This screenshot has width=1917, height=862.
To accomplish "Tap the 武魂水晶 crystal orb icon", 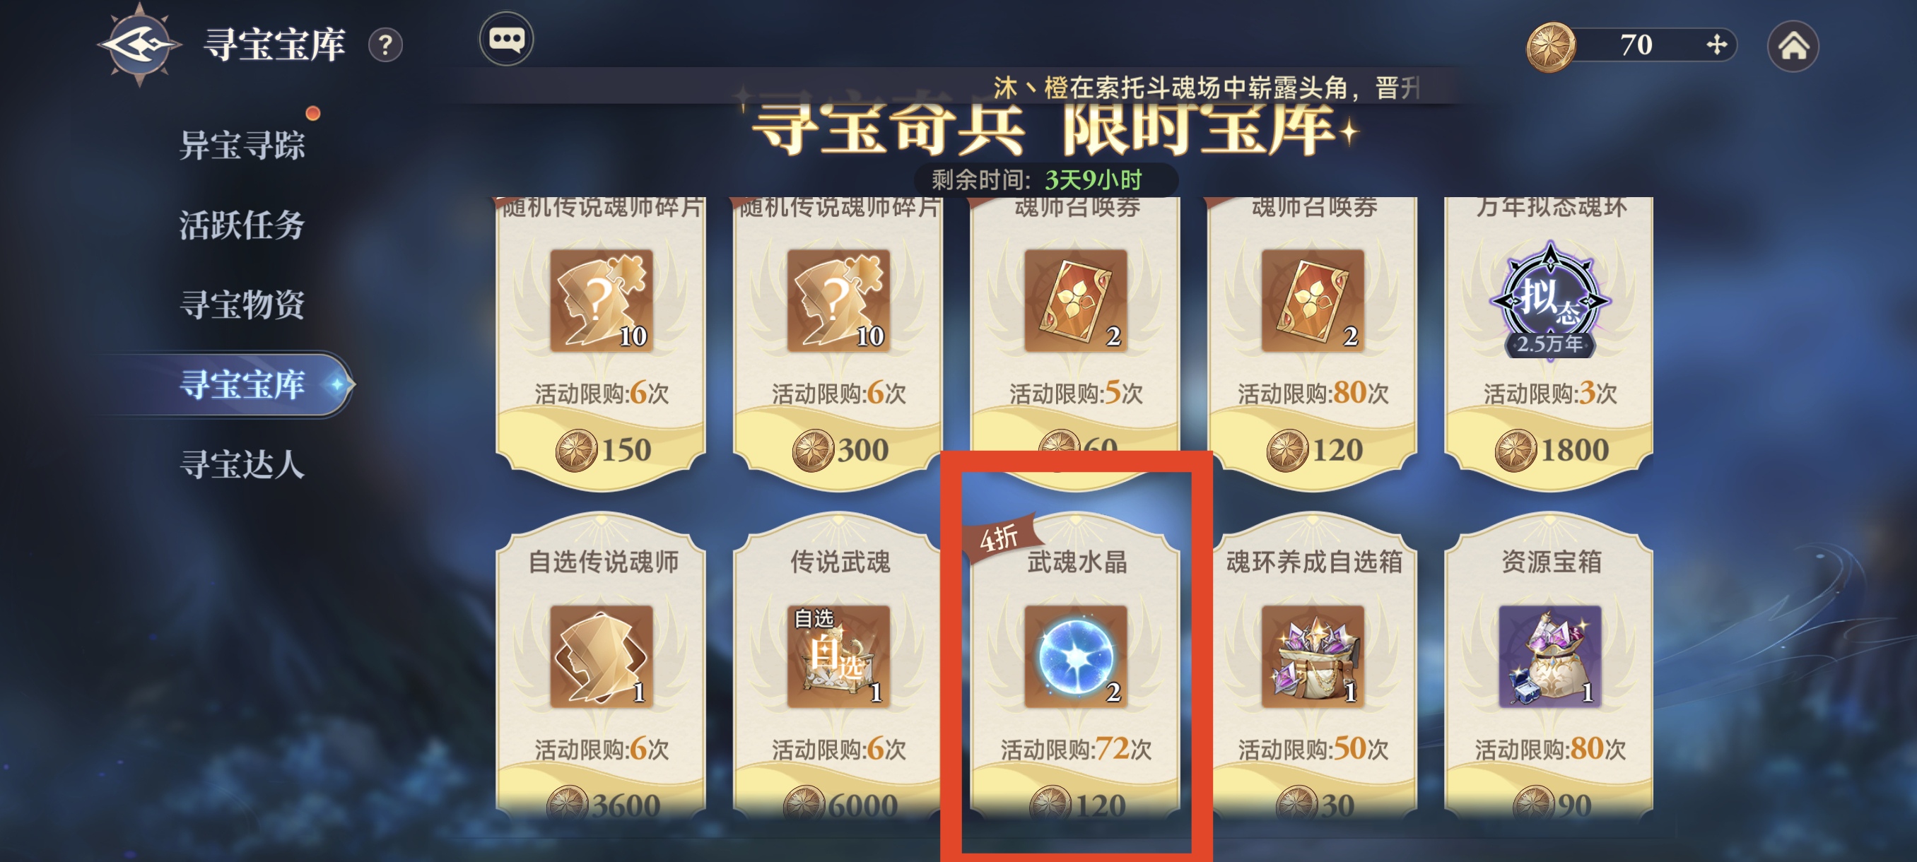I will [1076, 656].
